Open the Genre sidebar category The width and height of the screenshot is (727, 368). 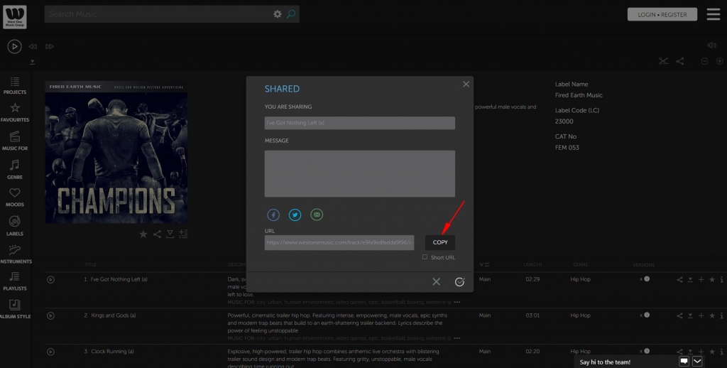pos(15,169)
